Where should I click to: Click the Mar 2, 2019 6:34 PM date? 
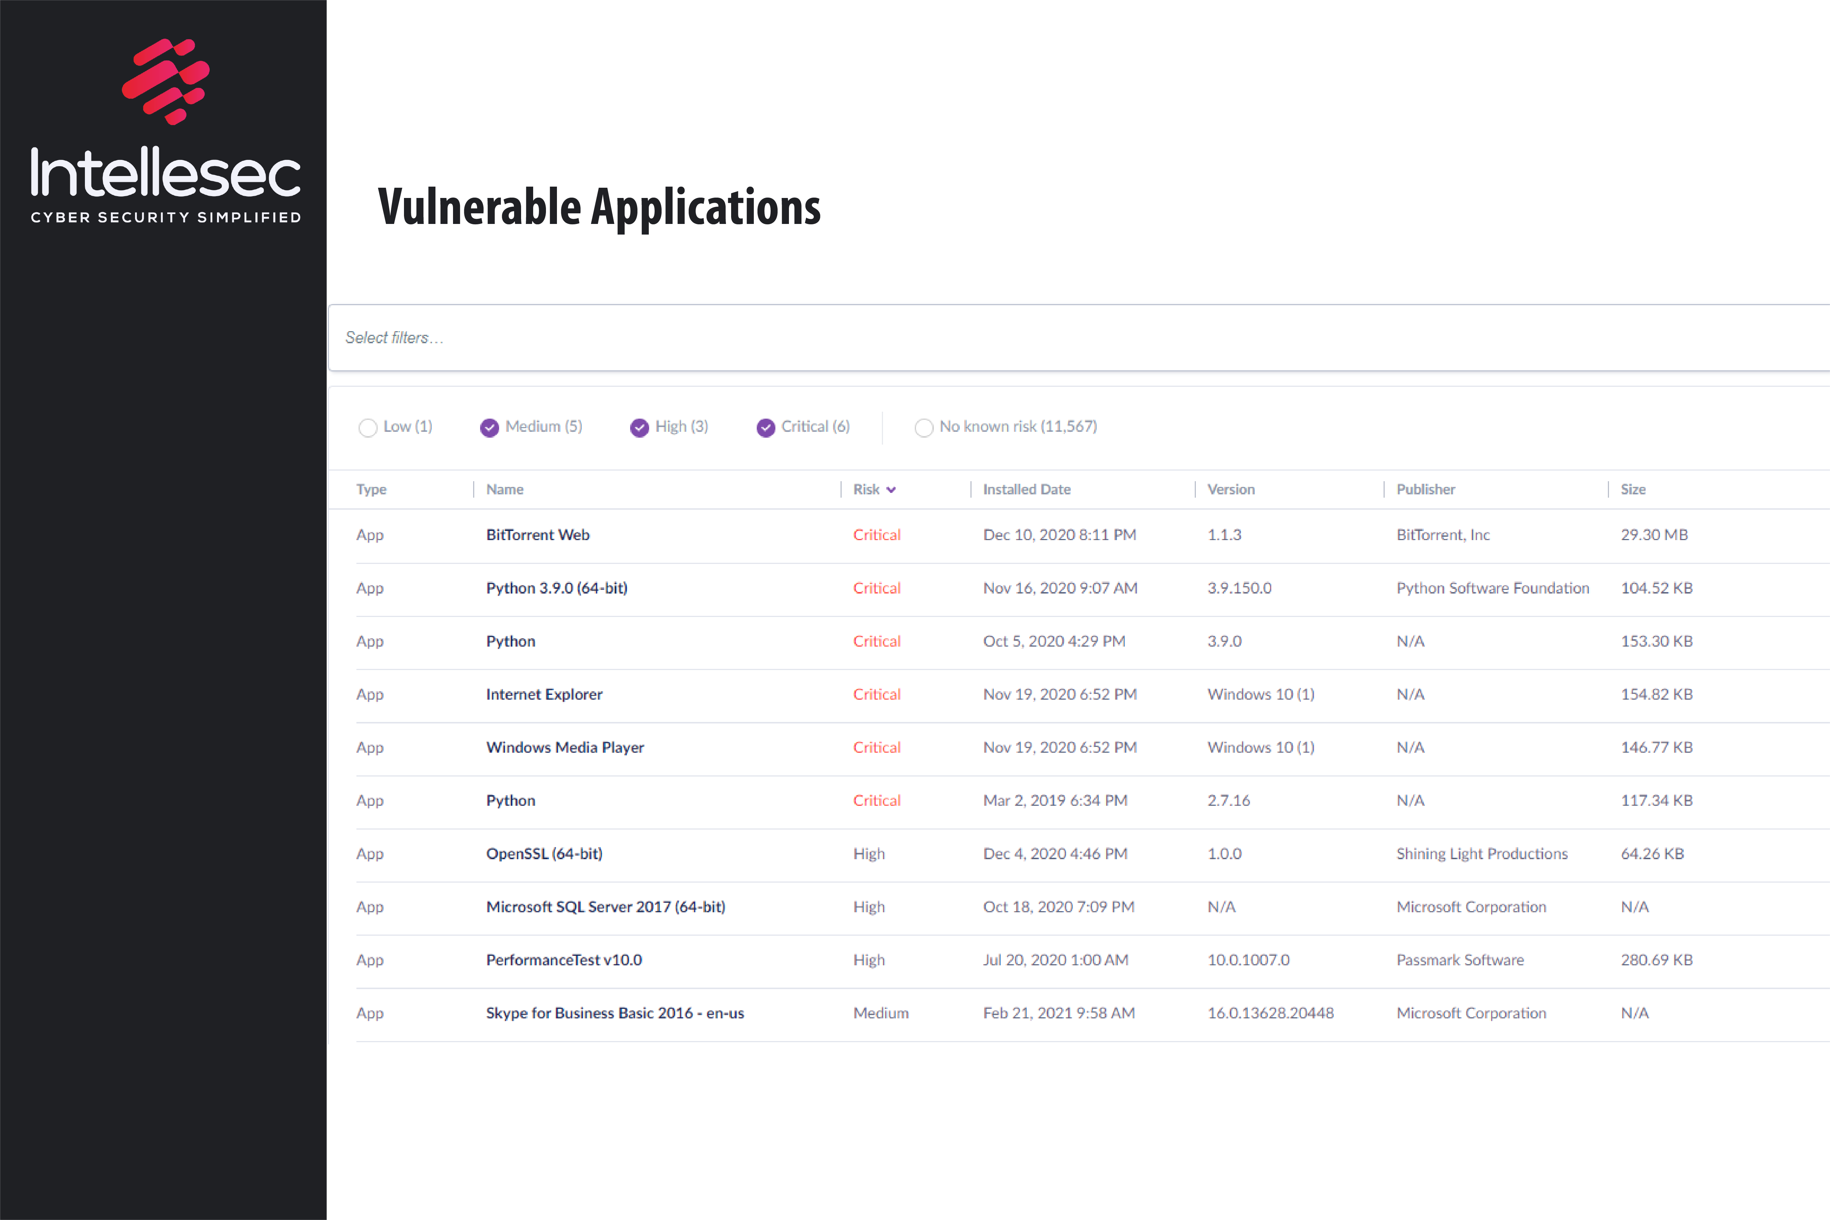1054,801
